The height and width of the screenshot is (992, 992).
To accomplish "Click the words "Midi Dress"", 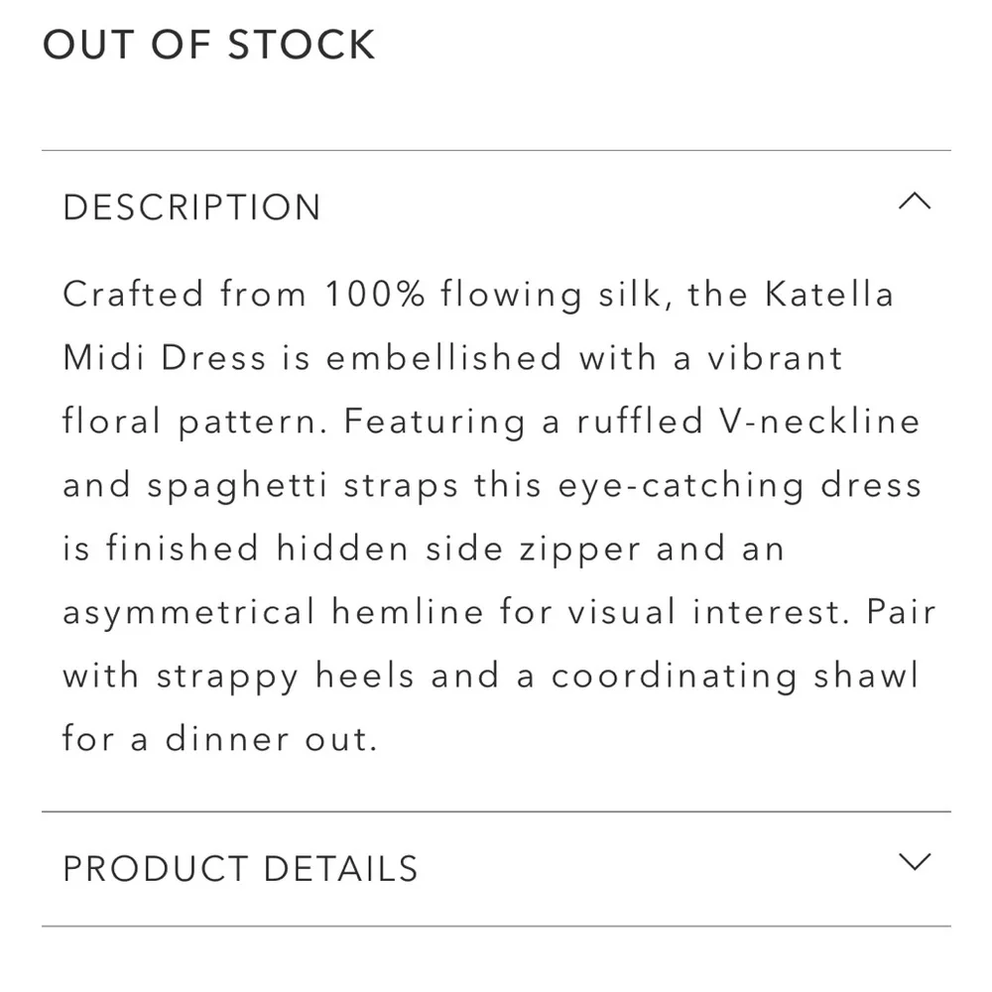I will click(x=165, y=358).
